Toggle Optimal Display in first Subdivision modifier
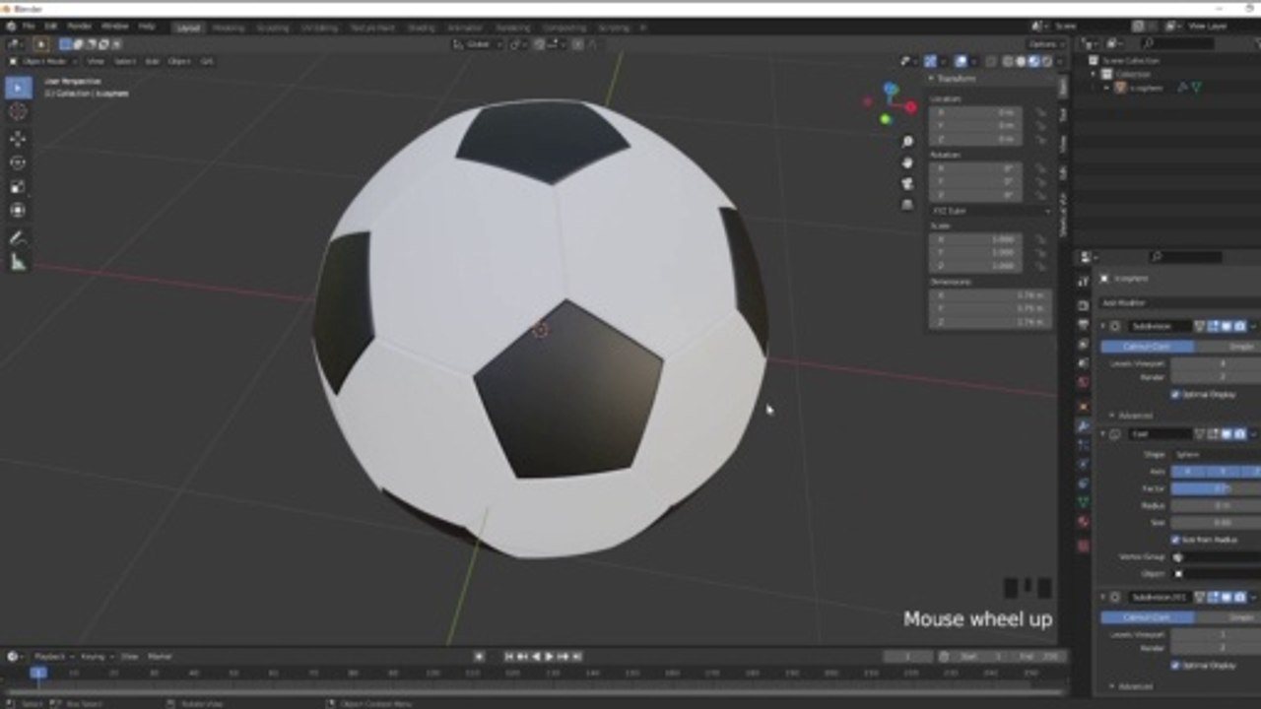Screen dimensions: 1261x709 [x=1175, y=394]
